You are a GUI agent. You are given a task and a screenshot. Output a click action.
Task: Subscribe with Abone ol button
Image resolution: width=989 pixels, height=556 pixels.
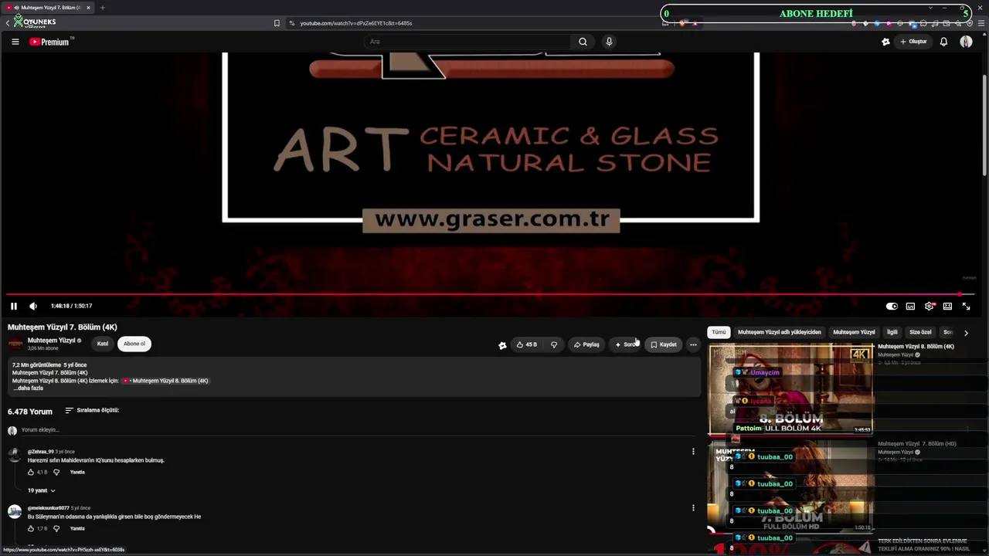click(x=134, y=344)
